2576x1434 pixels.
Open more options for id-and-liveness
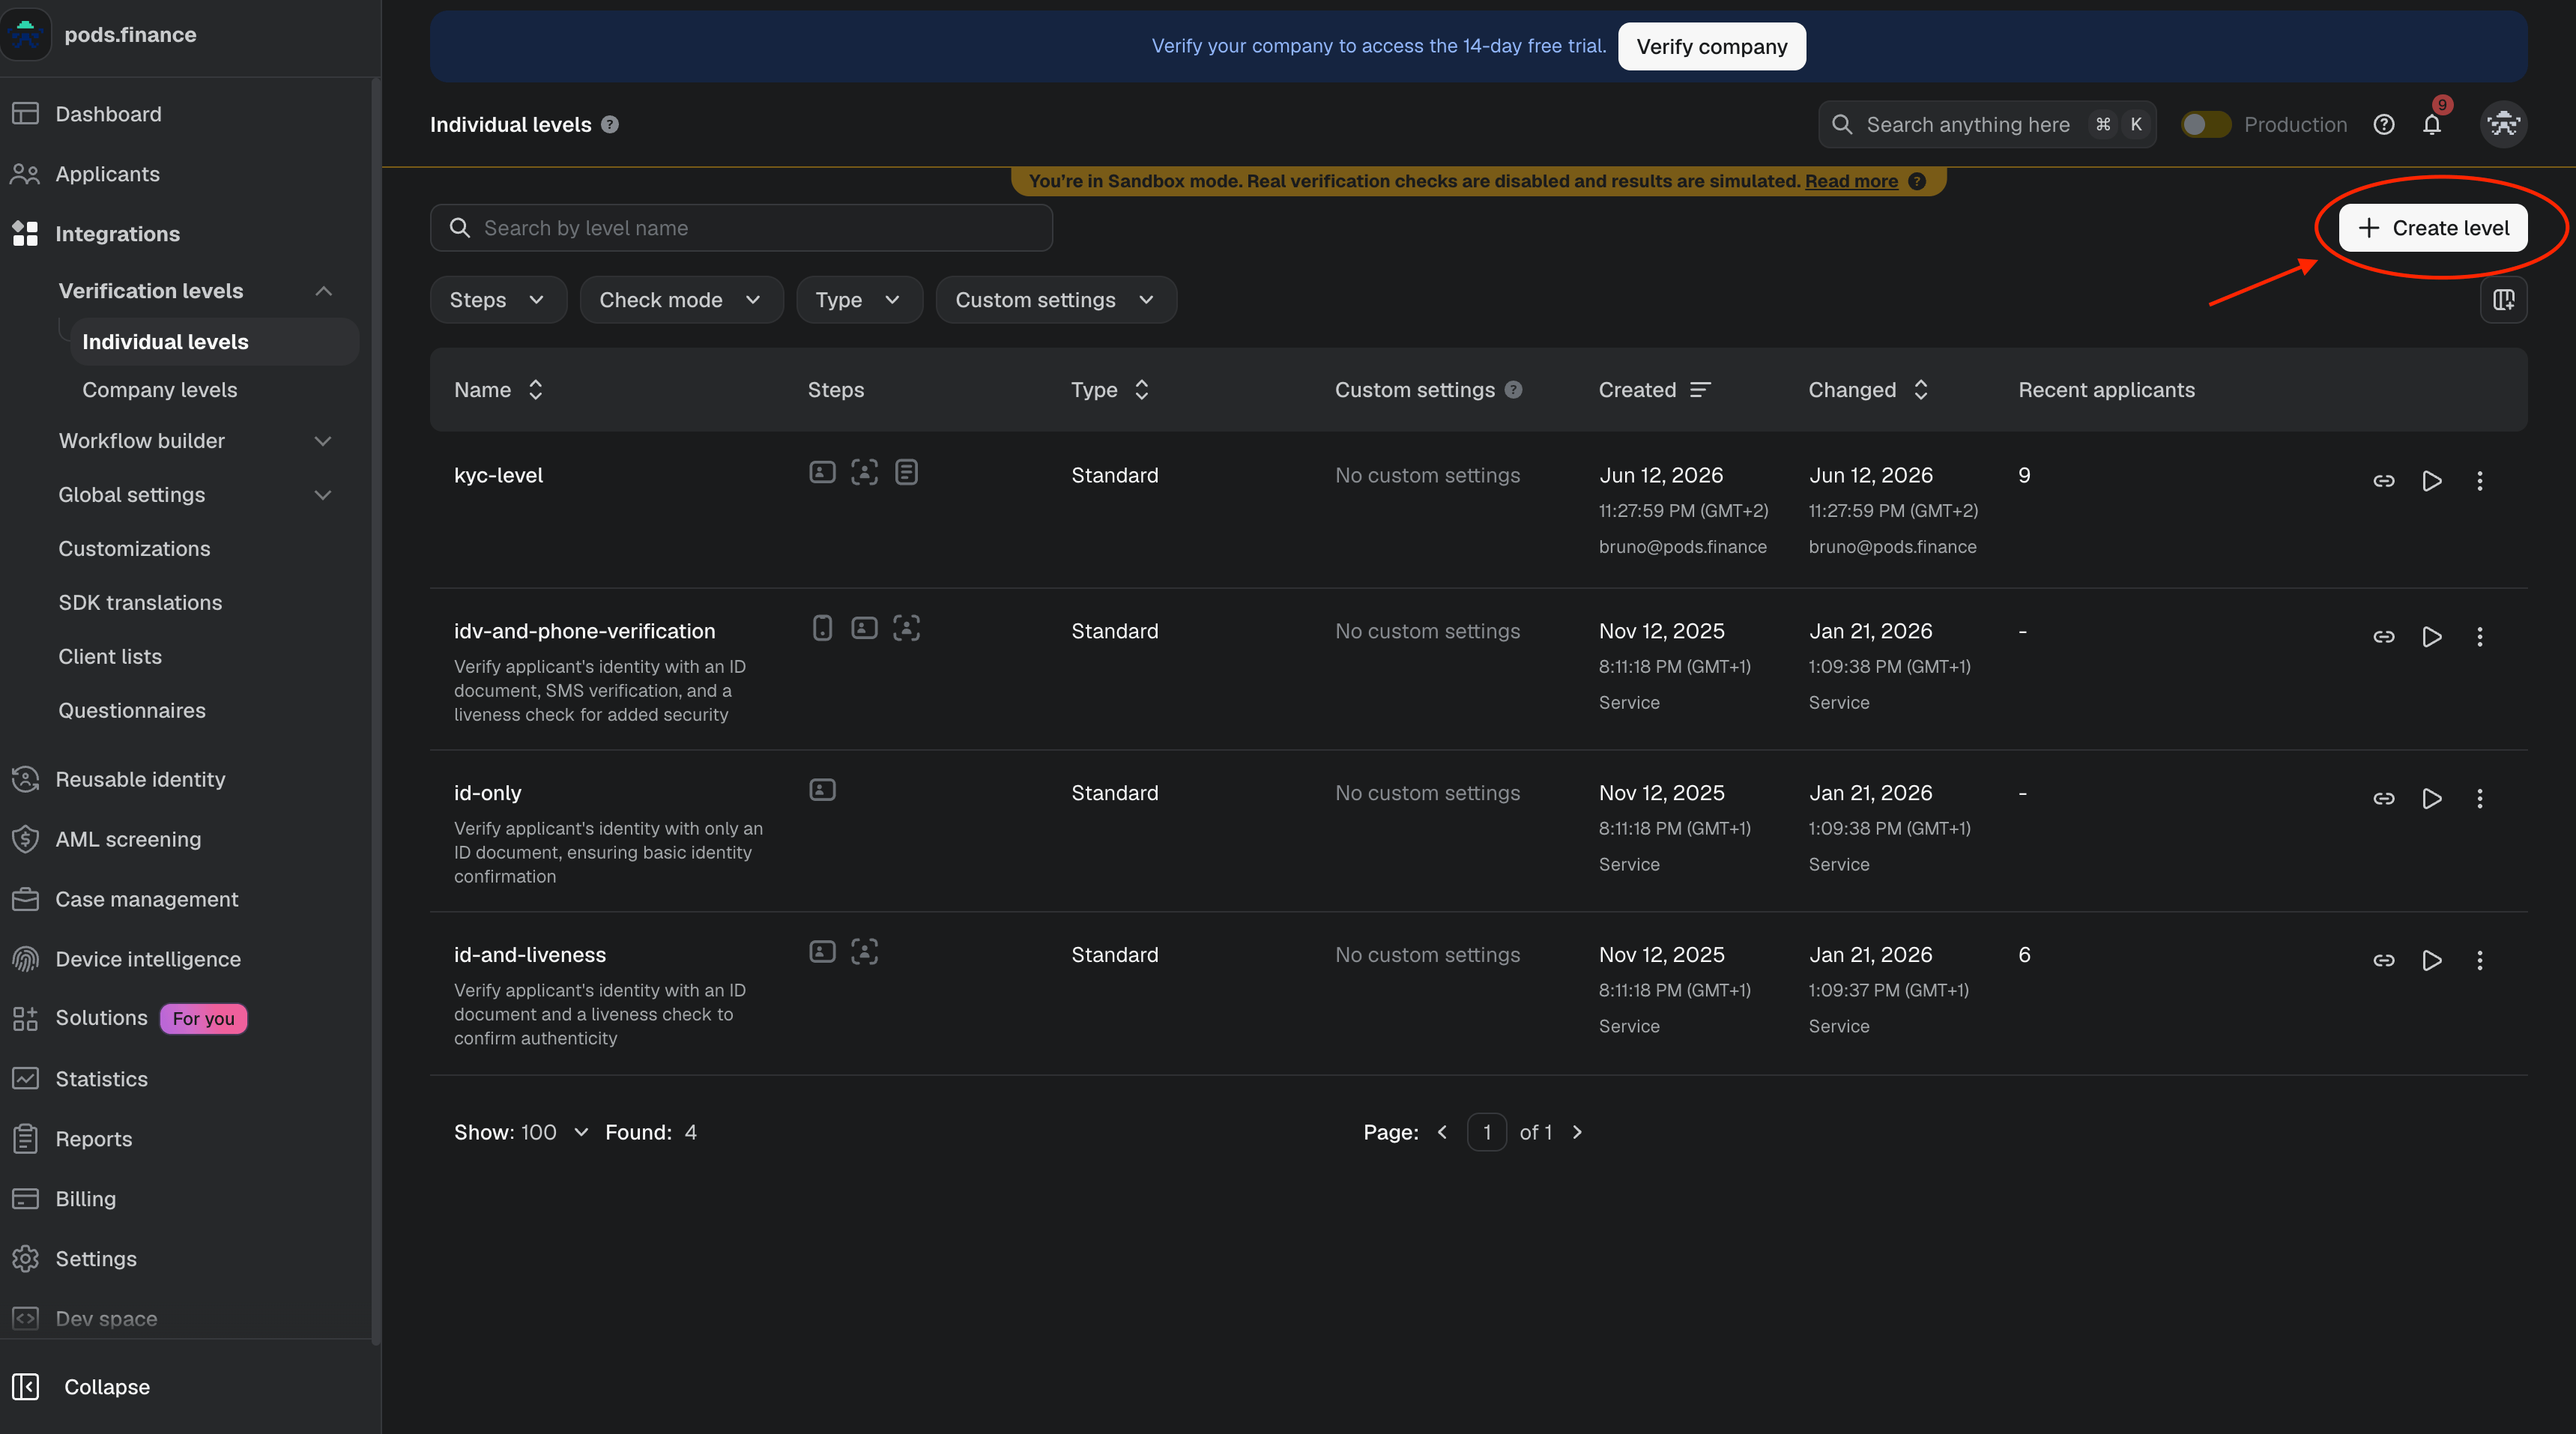(x=2480, y=960)
